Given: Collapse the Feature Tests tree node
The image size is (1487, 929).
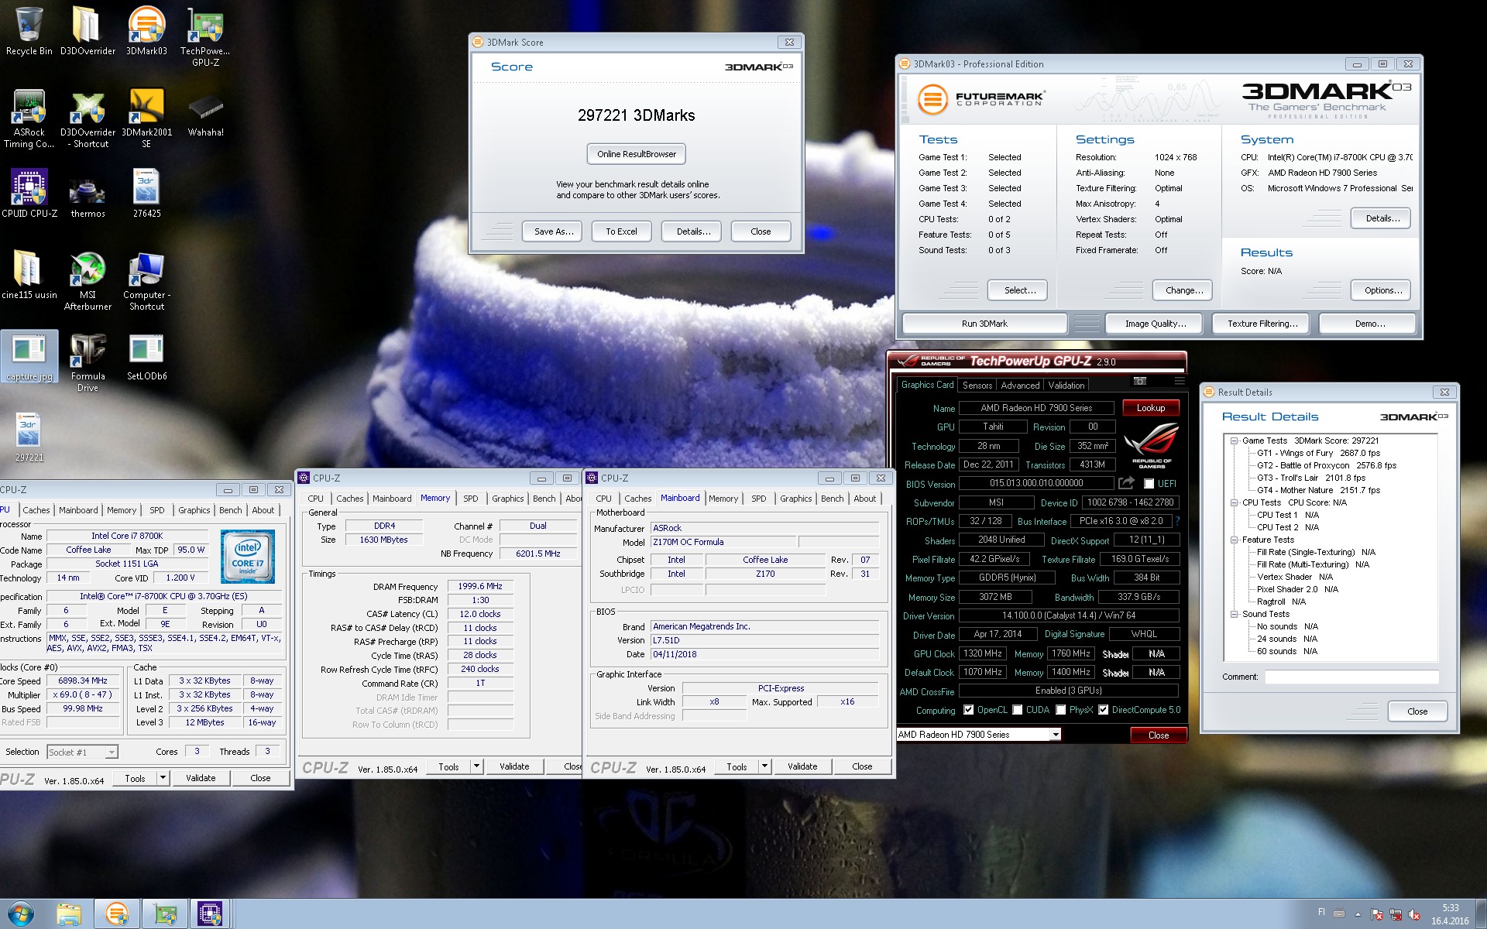Looking at the screenshot, I should click(1234, 540).
